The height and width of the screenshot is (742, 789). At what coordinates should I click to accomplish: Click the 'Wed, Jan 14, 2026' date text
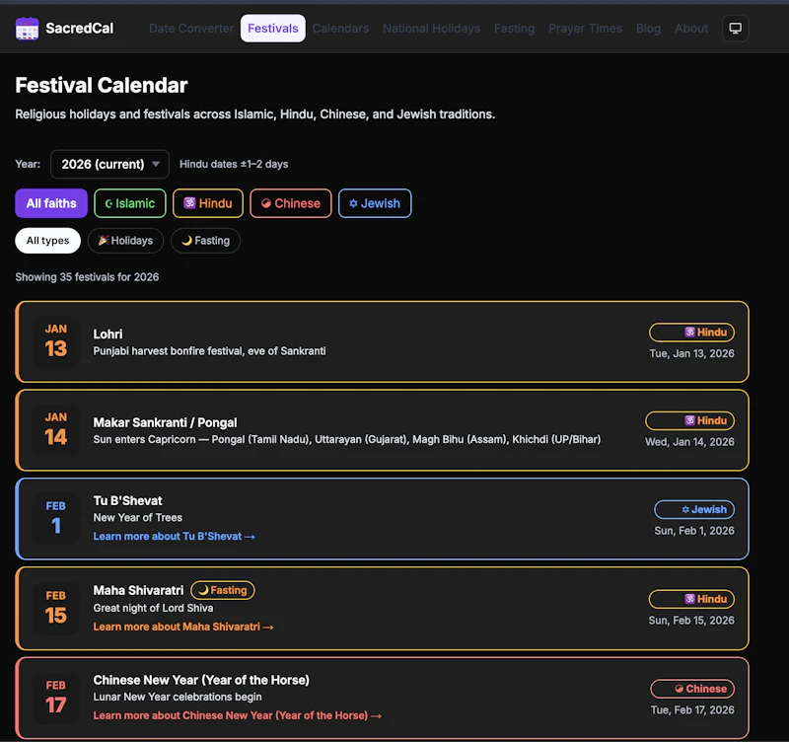pos(689,442)
